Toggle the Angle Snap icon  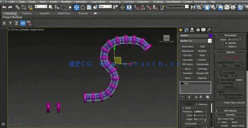(x=143, y=7)
